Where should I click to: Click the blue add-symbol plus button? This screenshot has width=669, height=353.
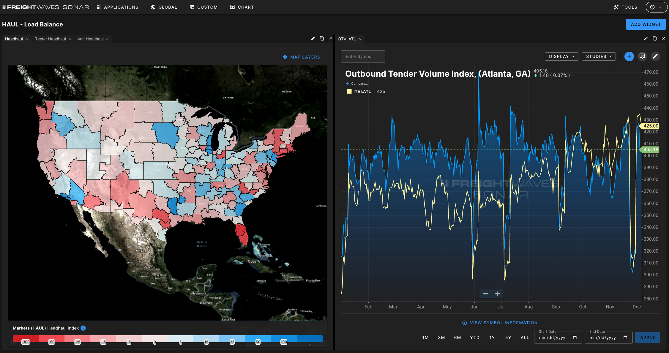point(629,56)
